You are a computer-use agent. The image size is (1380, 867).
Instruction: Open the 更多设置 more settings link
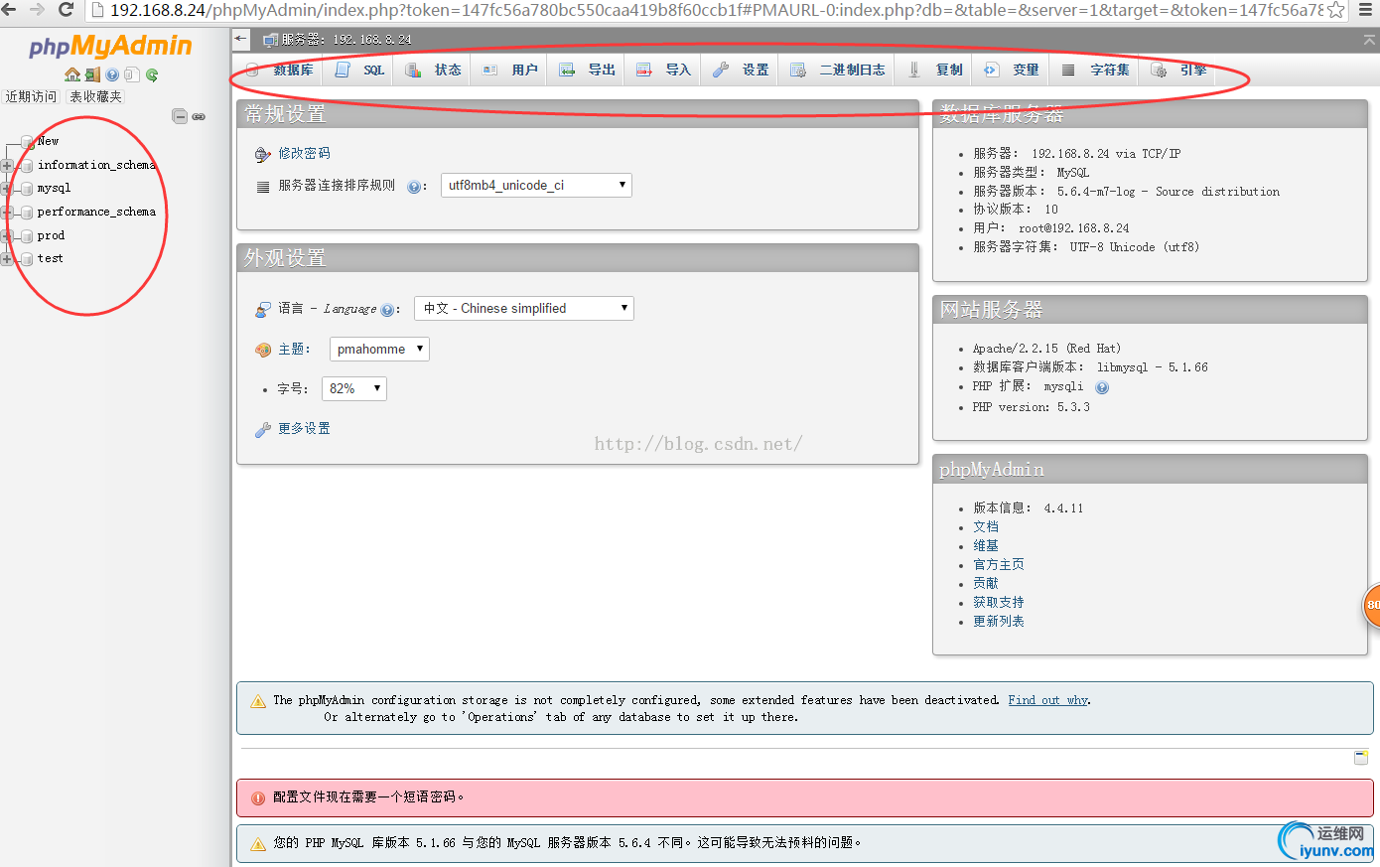pos(304,429)
